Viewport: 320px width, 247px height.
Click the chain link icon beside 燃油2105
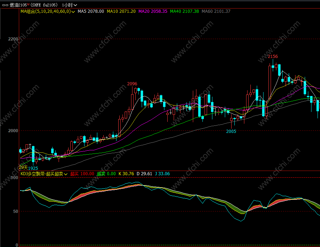[x=5, y=5]
